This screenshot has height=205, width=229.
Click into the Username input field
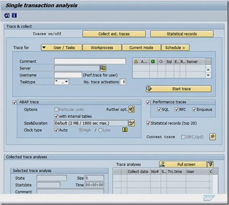pos(68,75)
